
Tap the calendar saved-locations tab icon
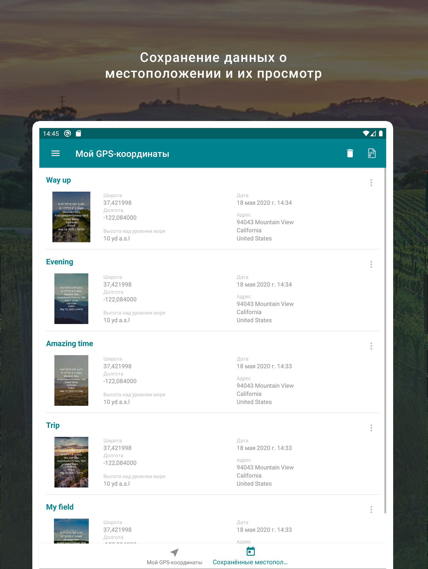tap(251, 551)
